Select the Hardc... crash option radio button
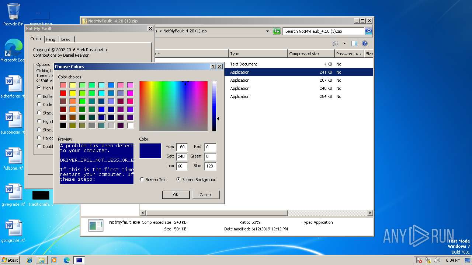 coord(39,138)
